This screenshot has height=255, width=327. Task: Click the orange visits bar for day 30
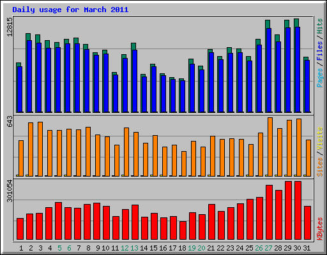pos(299,147)
